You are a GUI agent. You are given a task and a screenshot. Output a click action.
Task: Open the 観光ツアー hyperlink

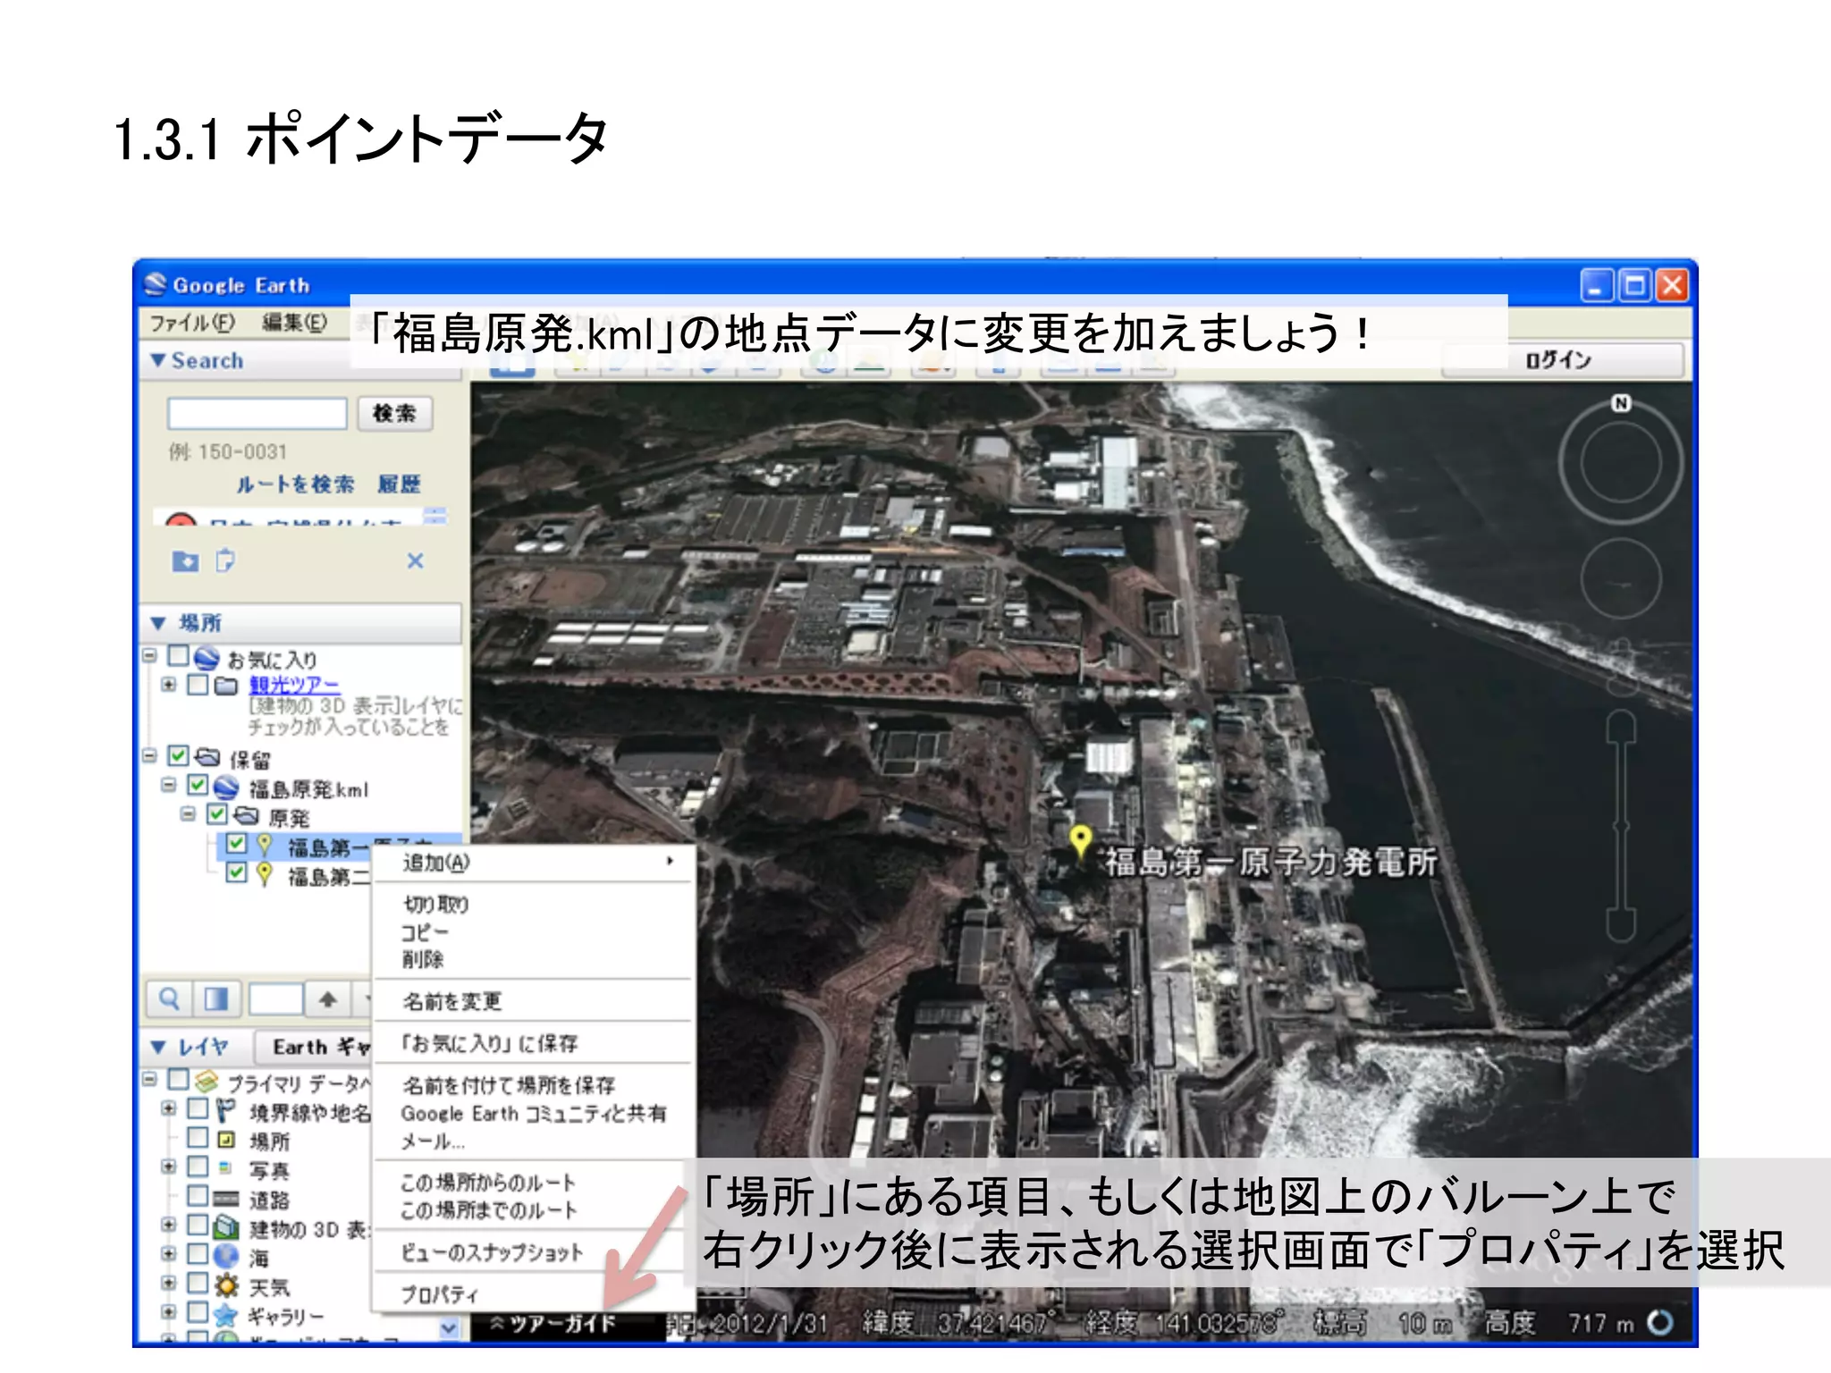pyautogui.click(x=294, y=686)
